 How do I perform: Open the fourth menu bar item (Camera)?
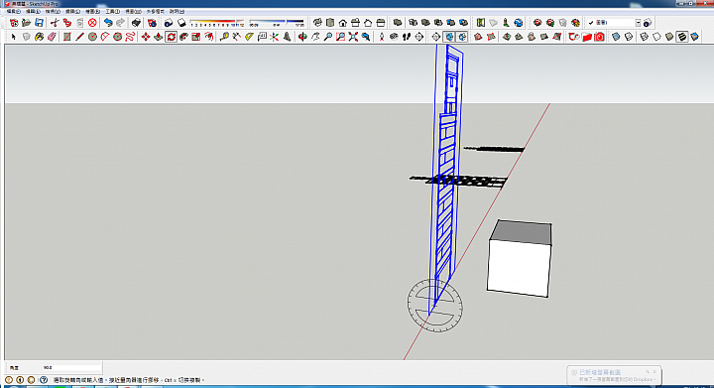point(72,11)
